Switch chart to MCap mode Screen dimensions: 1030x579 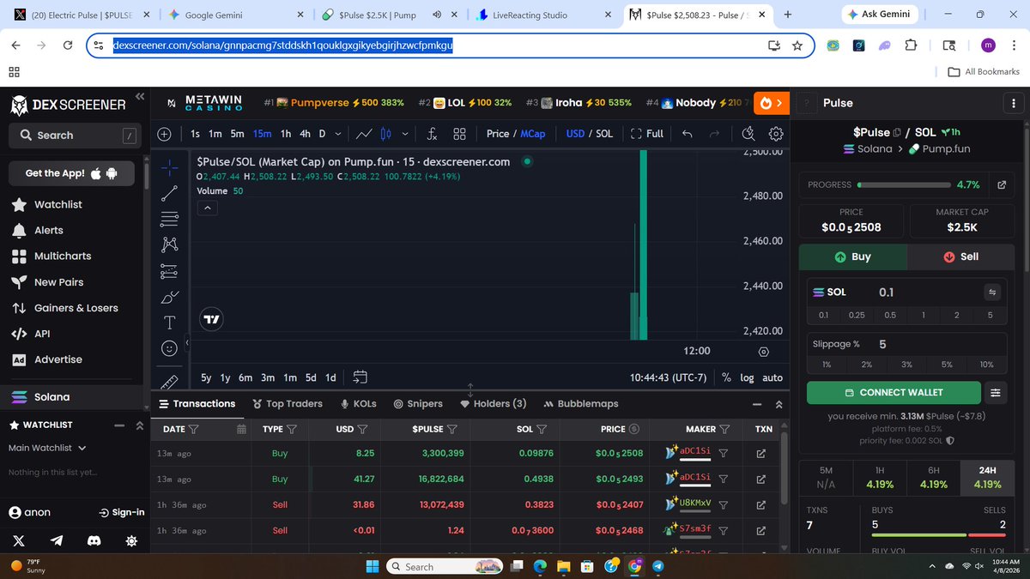532,134
